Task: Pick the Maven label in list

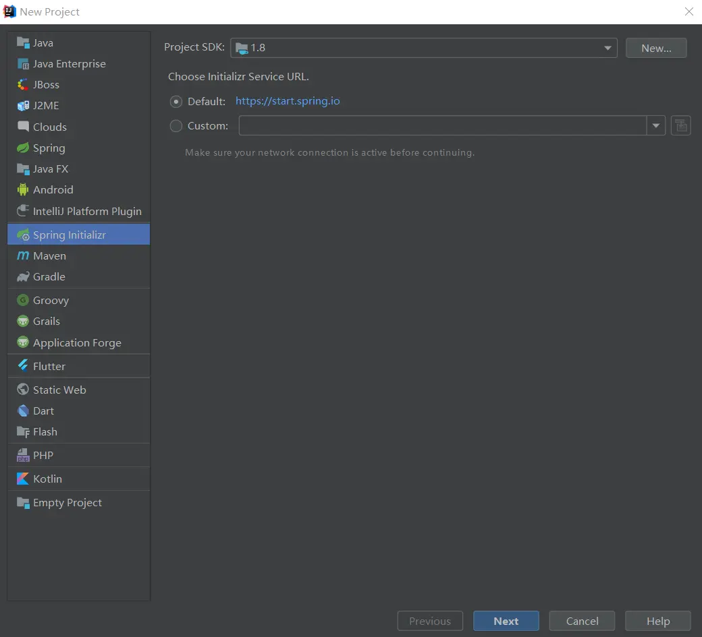Action: point(50,256)
